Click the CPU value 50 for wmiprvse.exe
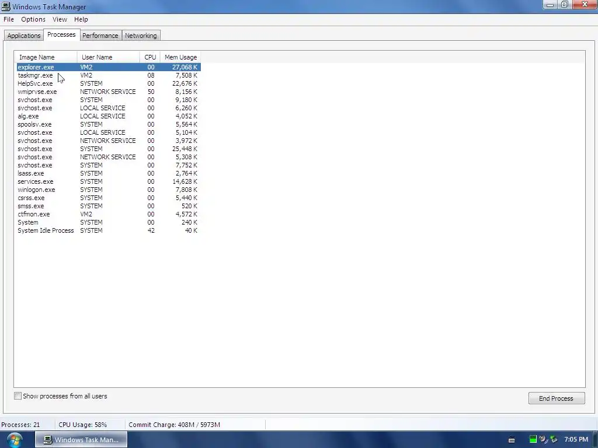The height and width of the screenshot is (448, 598). (x=151, y=92)
